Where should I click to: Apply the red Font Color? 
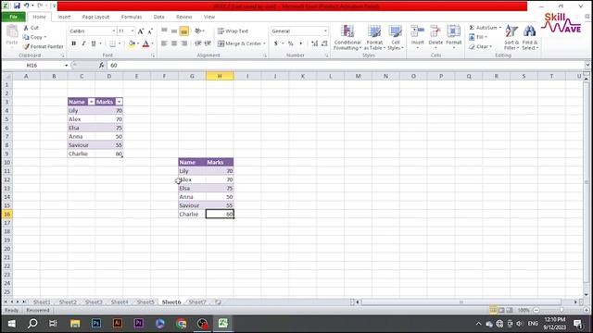(x=146, y=43)
